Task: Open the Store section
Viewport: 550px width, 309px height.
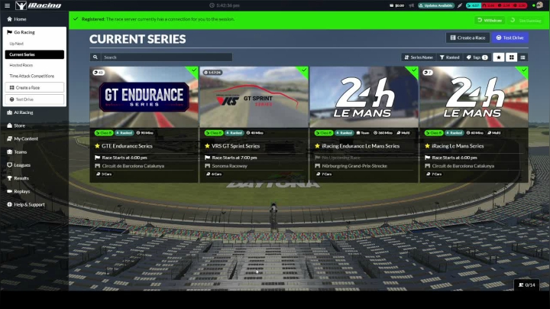Action: [x=16, y=125]
